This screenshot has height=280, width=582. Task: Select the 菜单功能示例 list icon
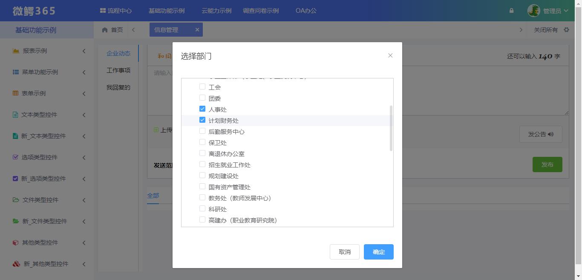(x=16, y=72)
